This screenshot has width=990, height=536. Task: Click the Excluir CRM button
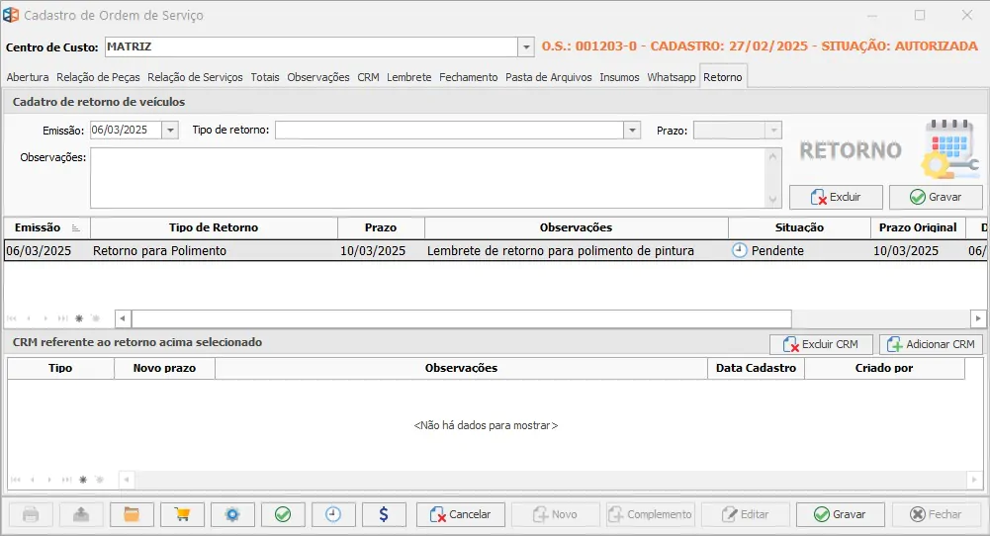(821, 344)
